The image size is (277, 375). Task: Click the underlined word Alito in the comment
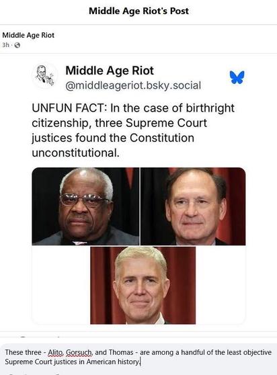56,353
